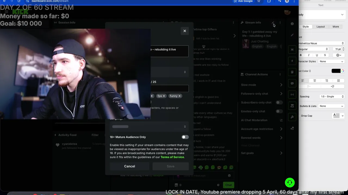Open Character Styles None dropdown
Screen dimensions: 348x195
tap(331, 61)
